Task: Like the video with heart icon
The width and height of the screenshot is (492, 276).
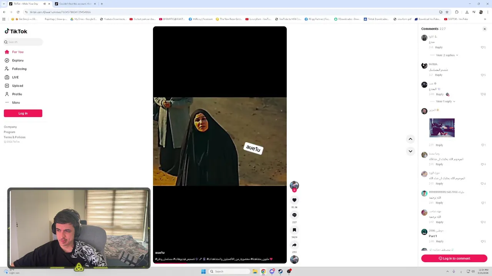Action: tap(294, 200)
